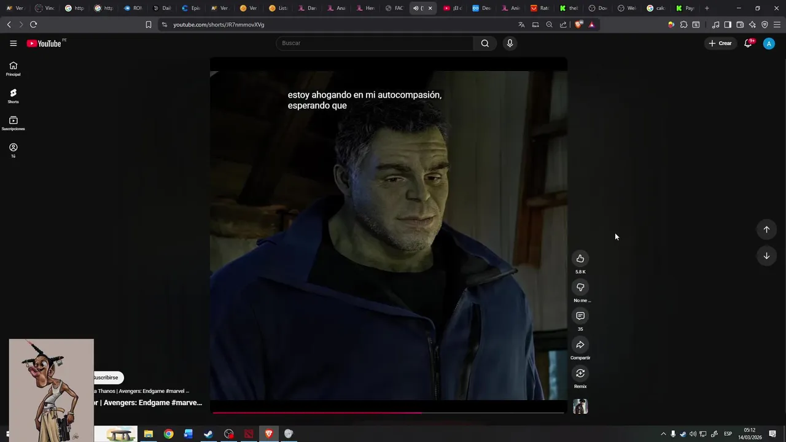Open Shorts in the YouTube sidebar
Image resolution: width=786 pixels, height=442 pixels.
coord(13,96)
